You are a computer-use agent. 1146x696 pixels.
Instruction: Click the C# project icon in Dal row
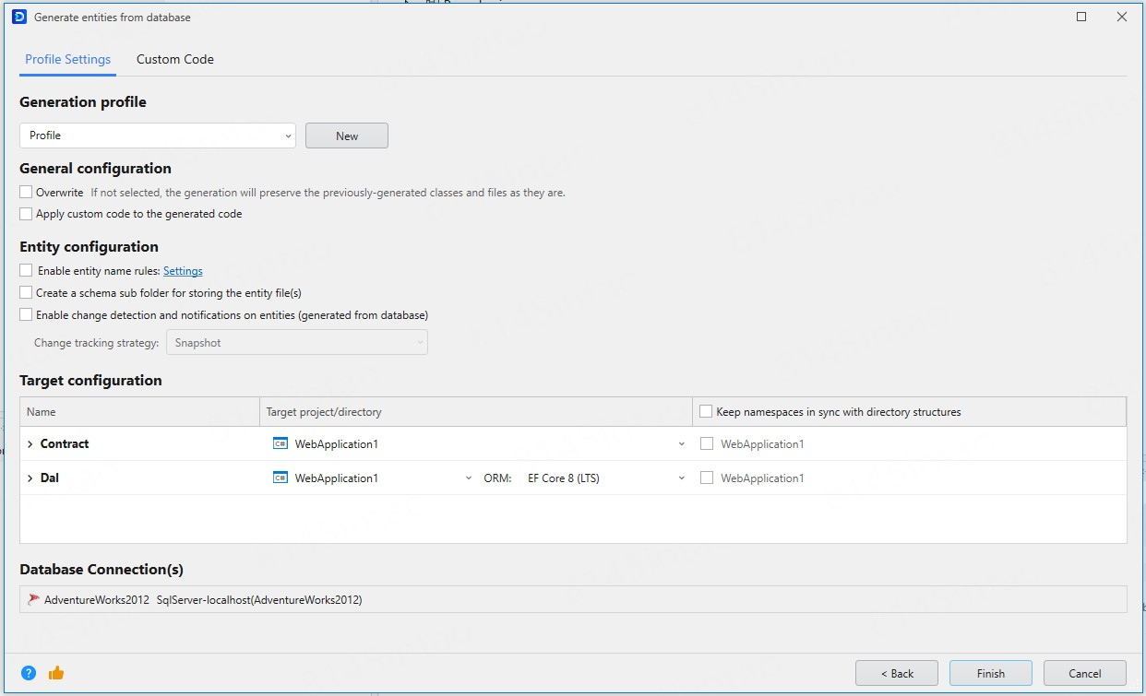[x=281, y=478]
